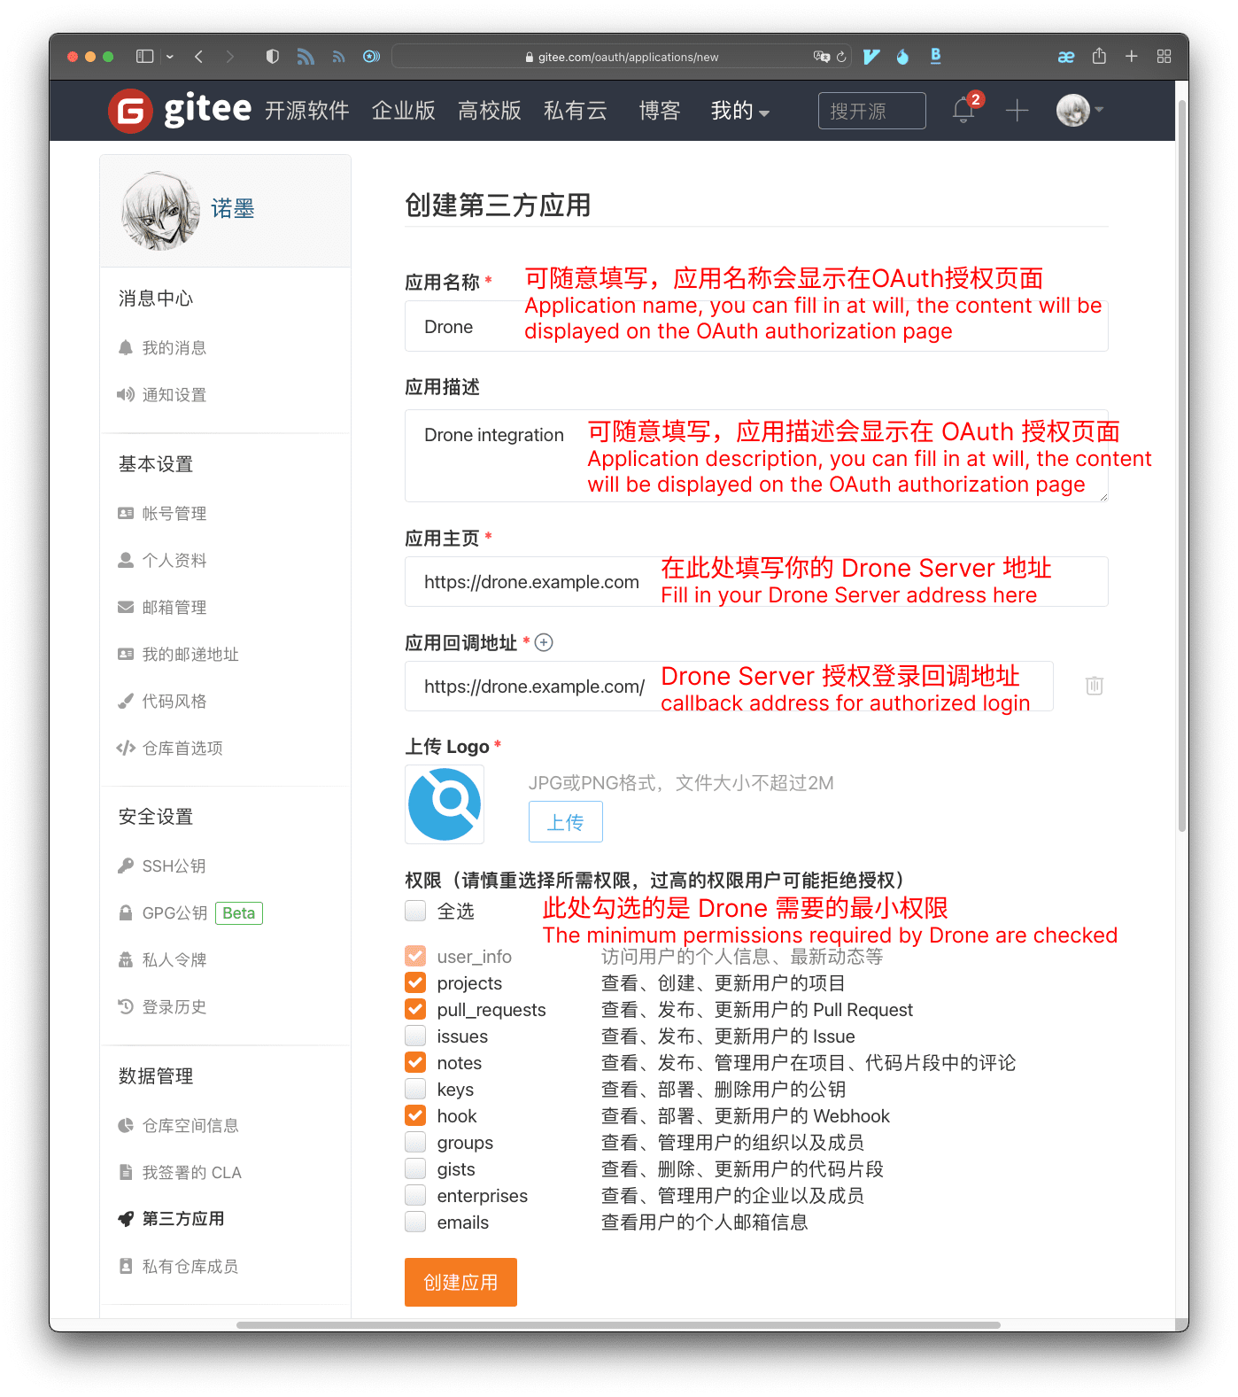Open the Safari share icon
1238x1397 pixels.
(x=1099, y=56)
